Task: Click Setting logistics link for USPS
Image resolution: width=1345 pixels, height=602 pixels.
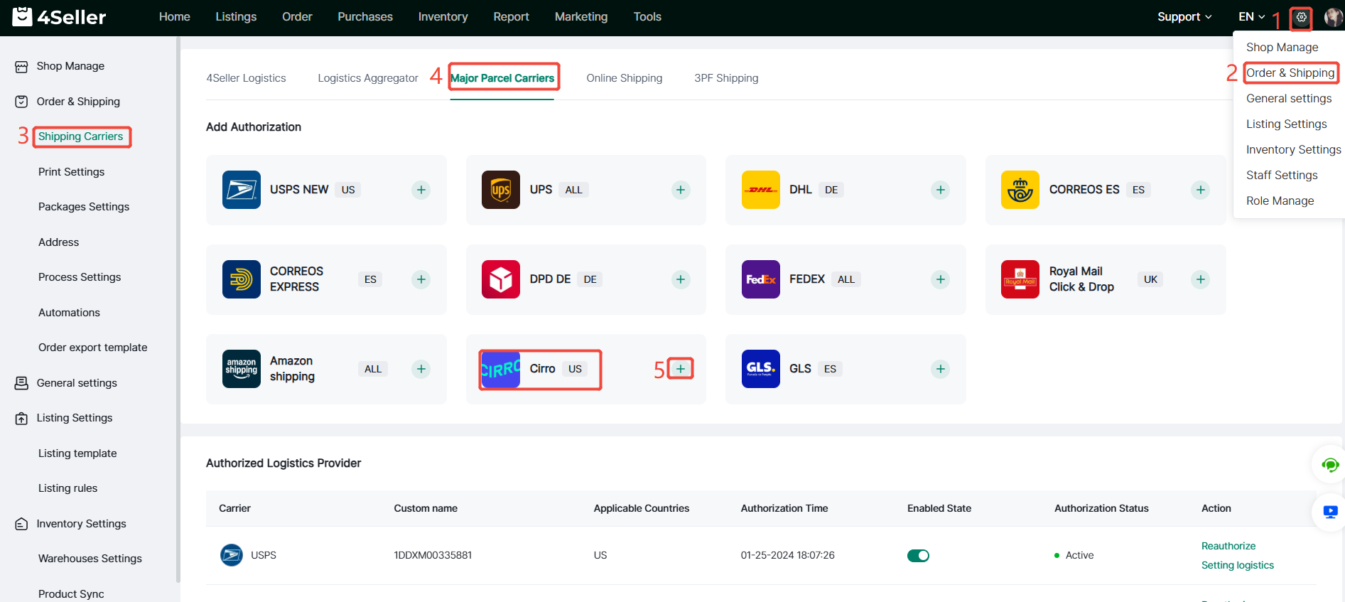Action: tap(1238, 565)
